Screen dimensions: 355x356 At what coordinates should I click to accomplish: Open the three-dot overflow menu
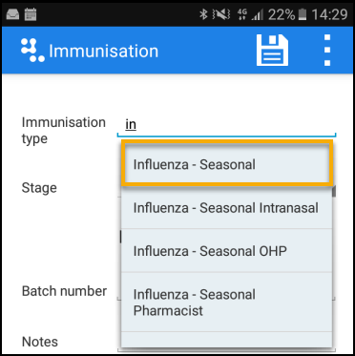(x=327, y=51)
